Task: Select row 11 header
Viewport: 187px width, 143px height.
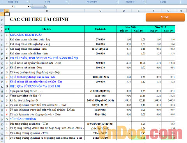Action: [2, 58]
